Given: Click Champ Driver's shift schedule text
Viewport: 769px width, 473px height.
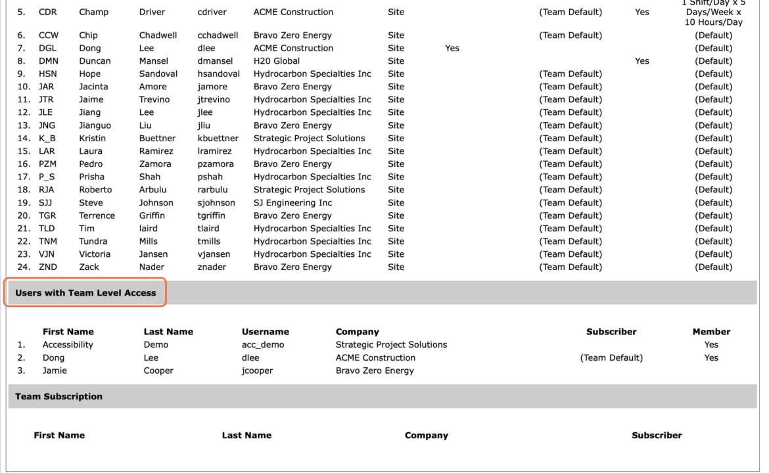Looking at the screenshot, I should click(714, 12).
